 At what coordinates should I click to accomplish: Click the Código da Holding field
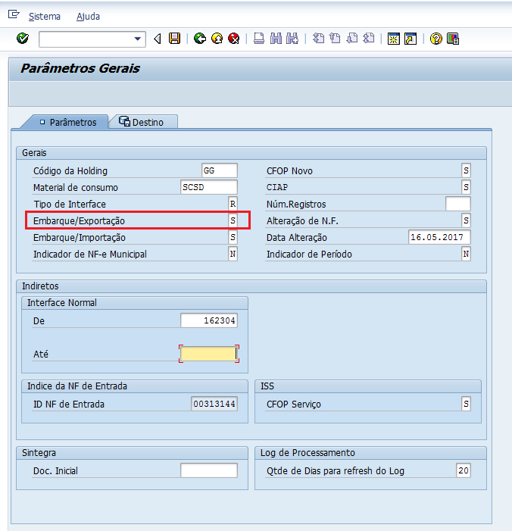pyautogui.click(x=220, y=170)
